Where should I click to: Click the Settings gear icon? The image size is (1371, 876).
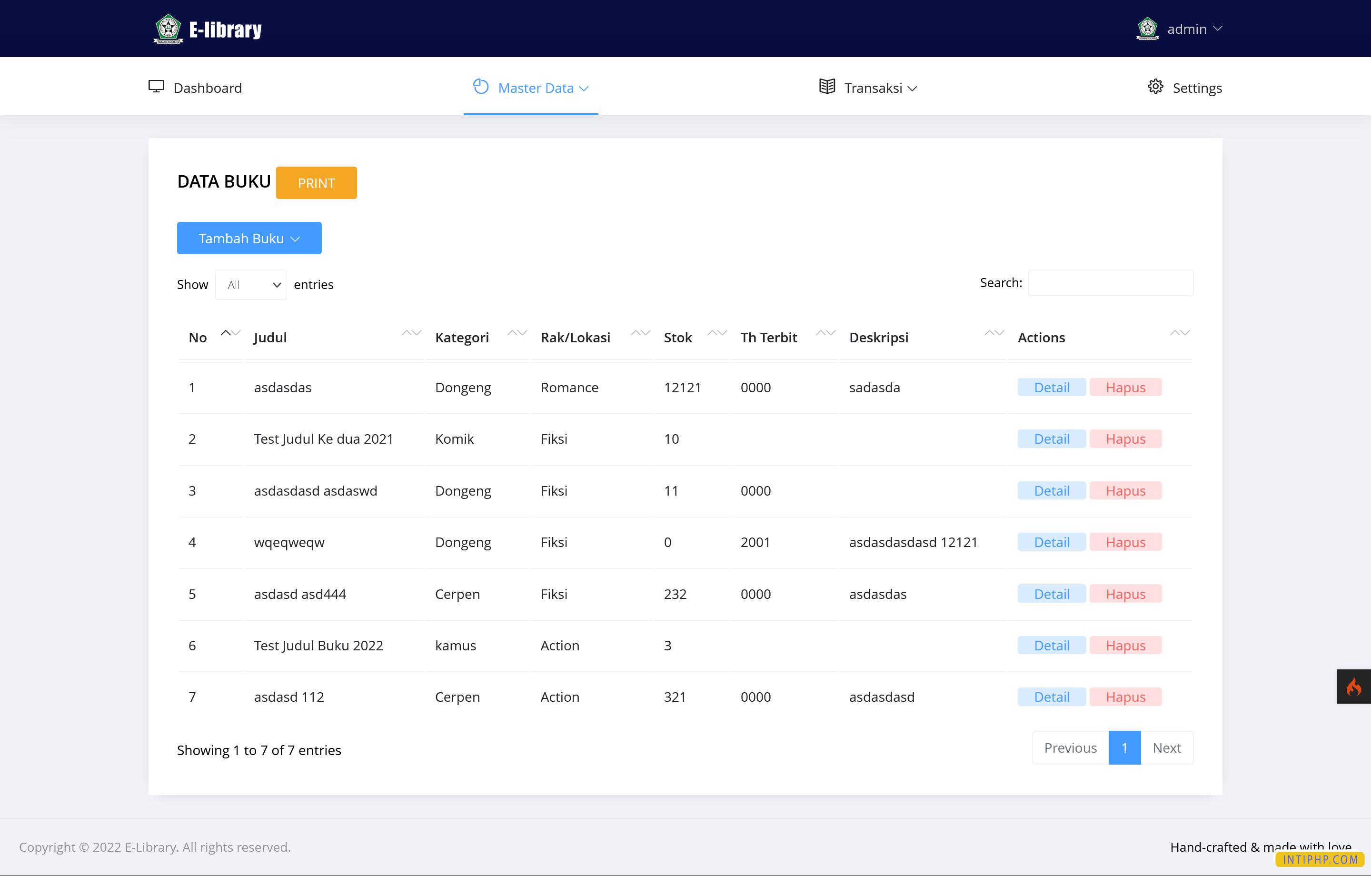(x=1155, y=87)
